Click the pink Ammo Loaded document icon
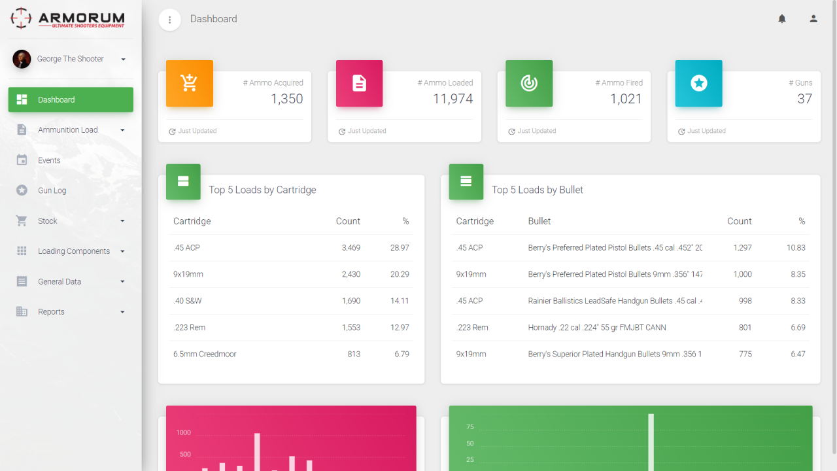This screenshot has height=471, width=837. coord(359,83)
